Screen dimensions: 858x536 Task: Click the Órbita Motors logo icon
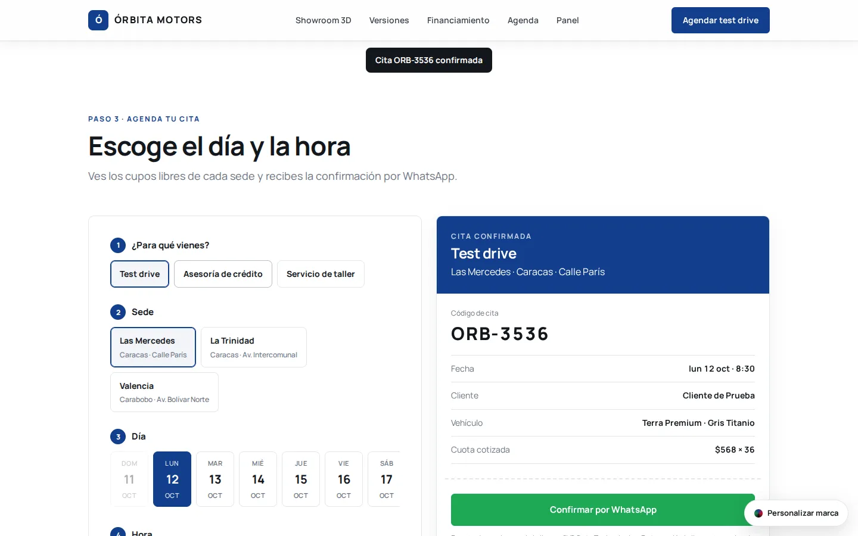coord(98,20)
